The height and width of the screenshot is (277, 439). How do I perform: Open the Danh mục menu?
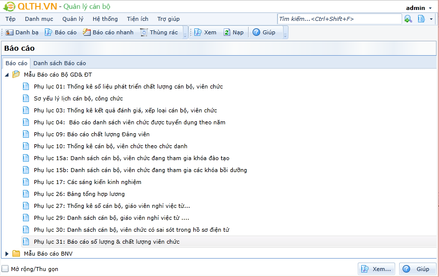point(39,19)
